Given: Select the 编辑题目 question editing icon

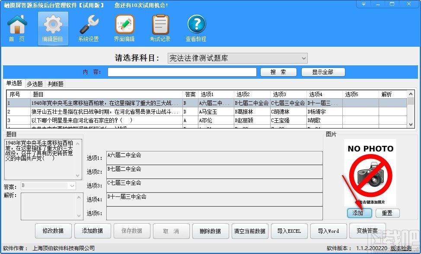Looking at the screenshot, I should coord(52,27).
